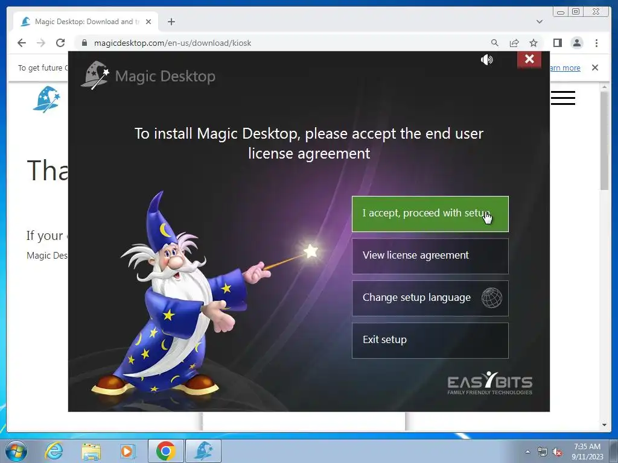Open Windows Explorer from taskbar

(91, 451)
